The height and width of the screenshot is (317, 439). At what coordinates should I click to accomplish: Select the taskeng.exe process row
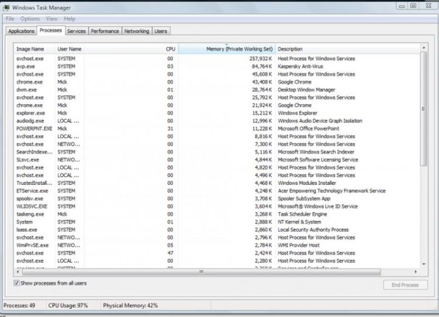[217, 214]
